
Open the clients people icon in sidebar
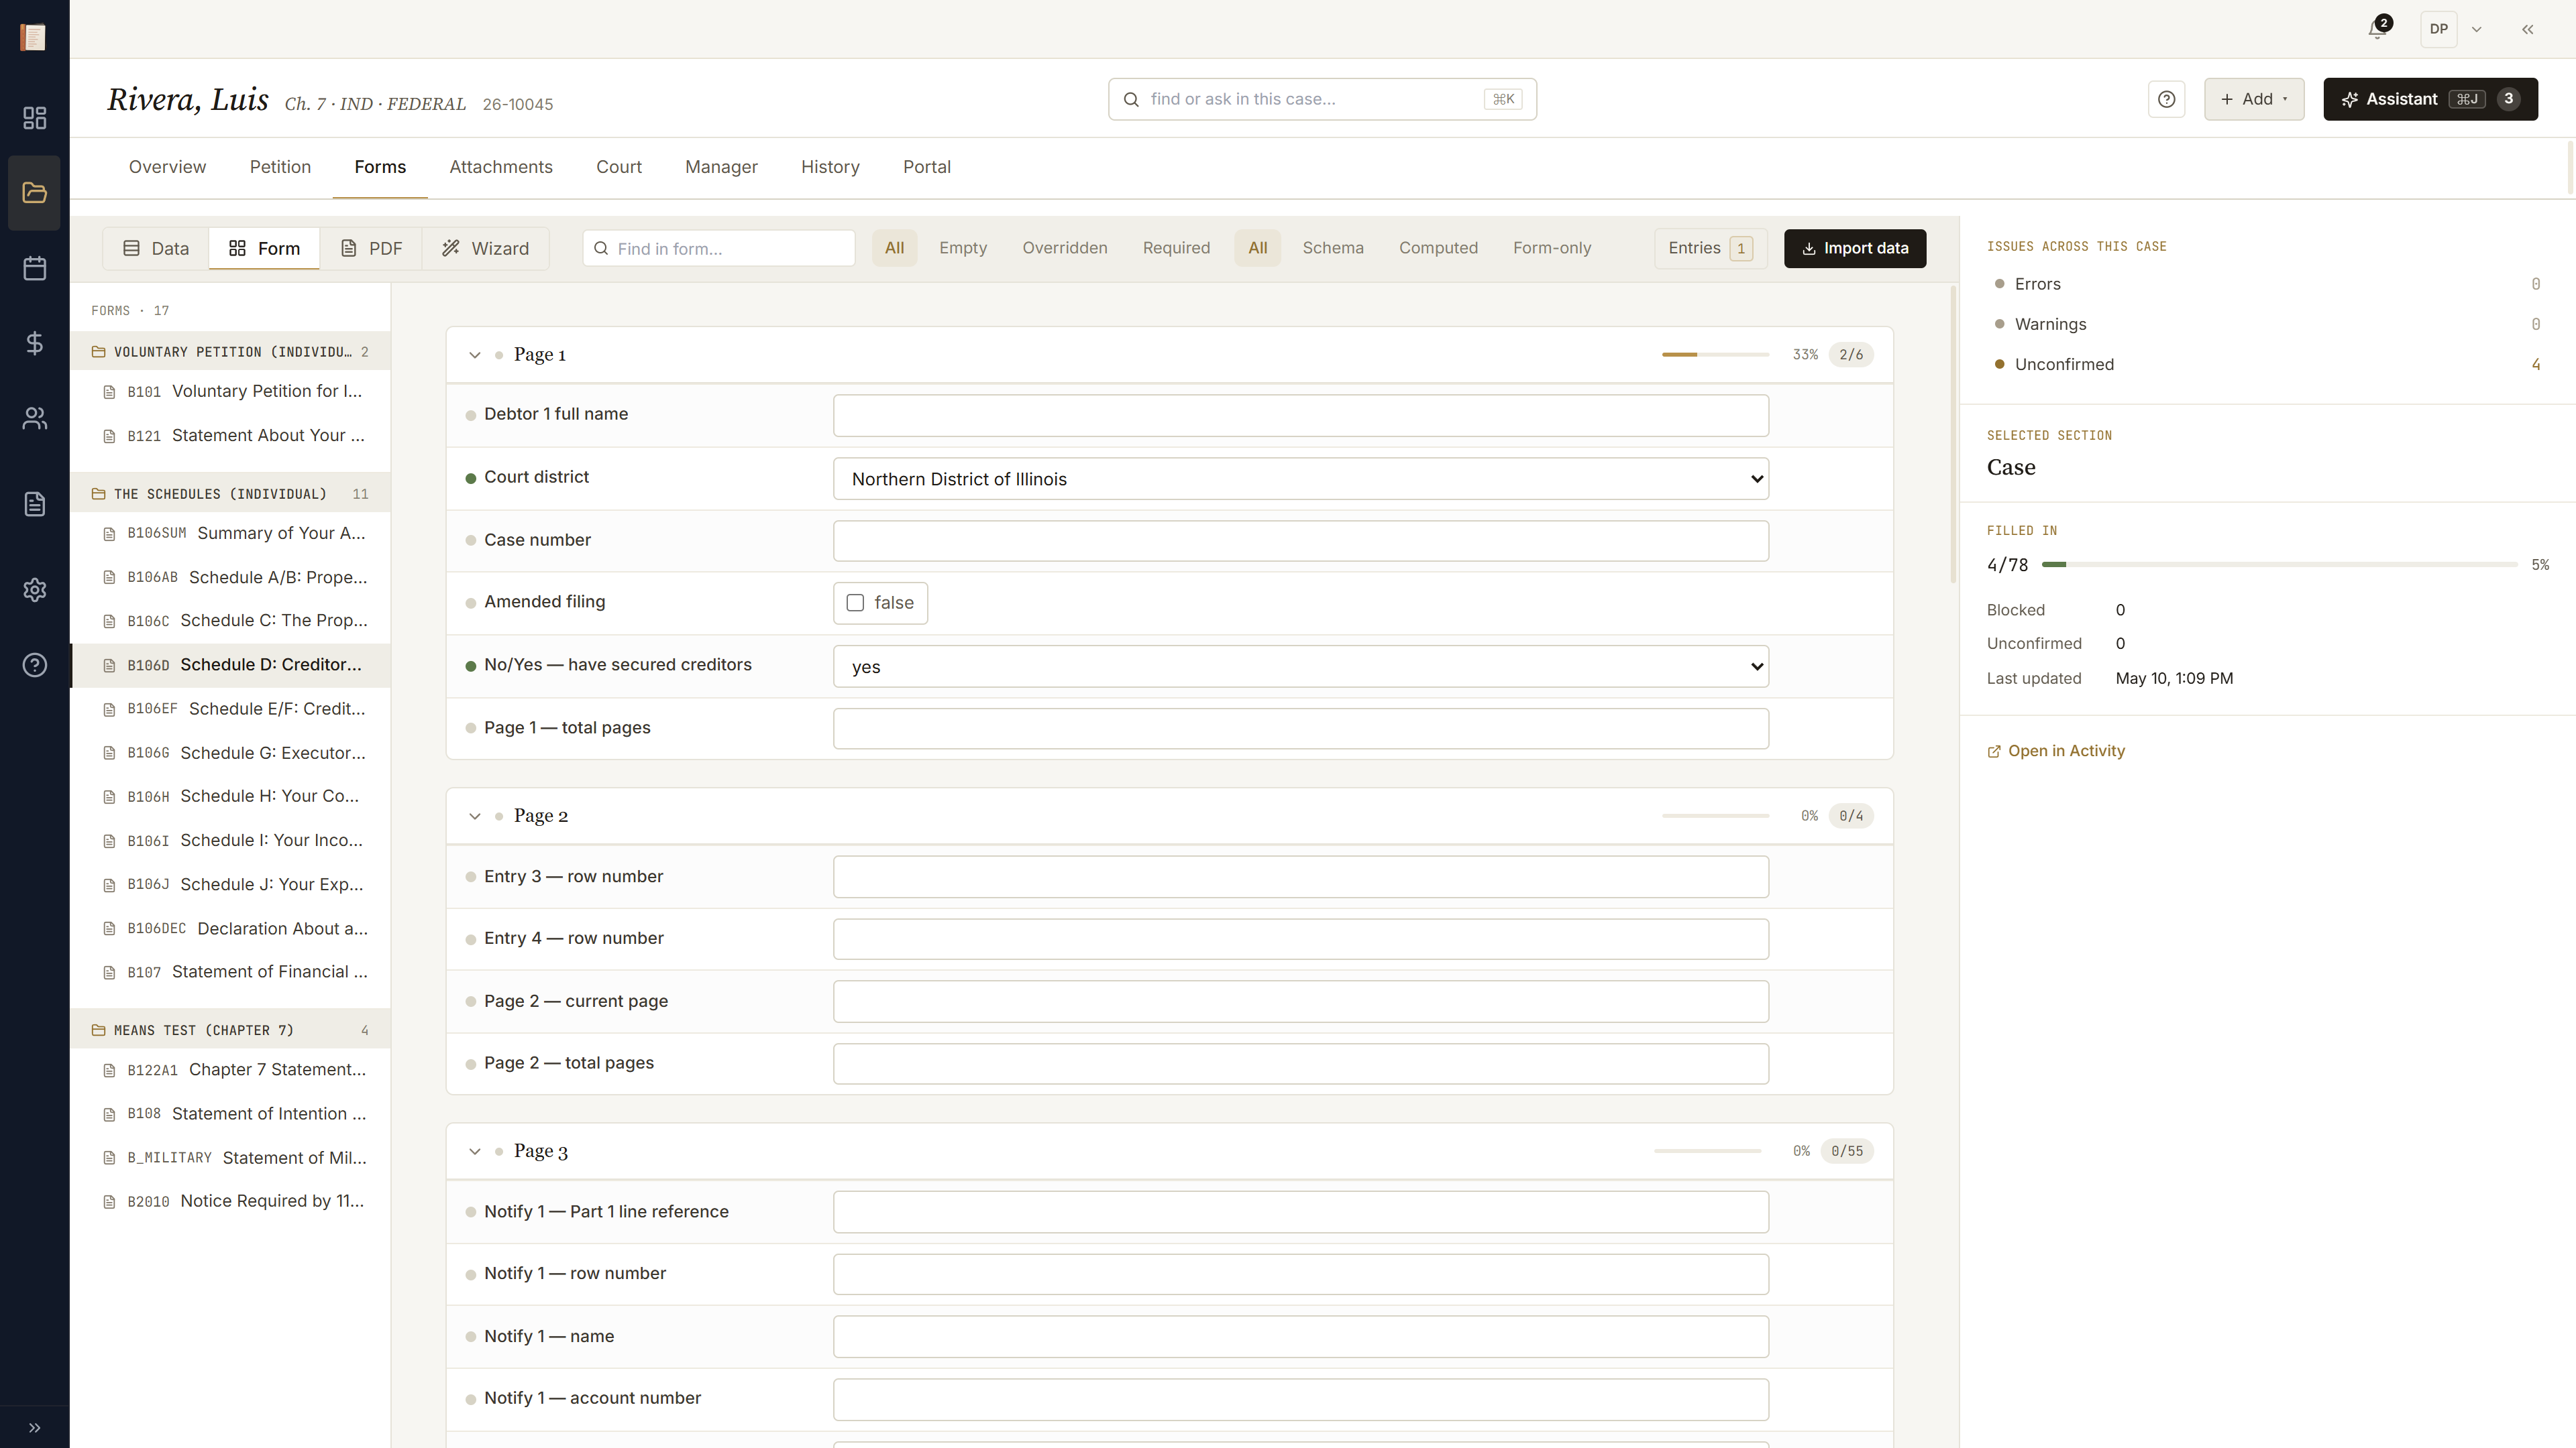[x=34, y=418]
